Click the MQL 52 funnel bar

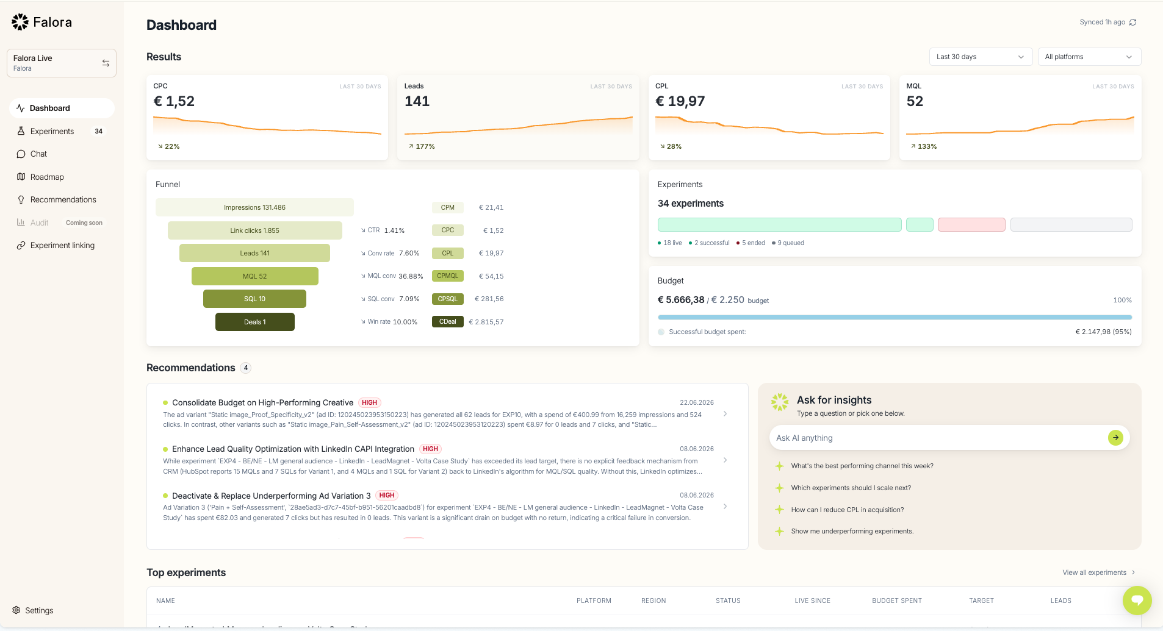click(x=254, y=276)
